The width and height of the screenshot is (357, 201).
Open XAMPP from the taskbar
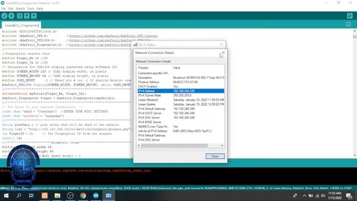point(45,195)
